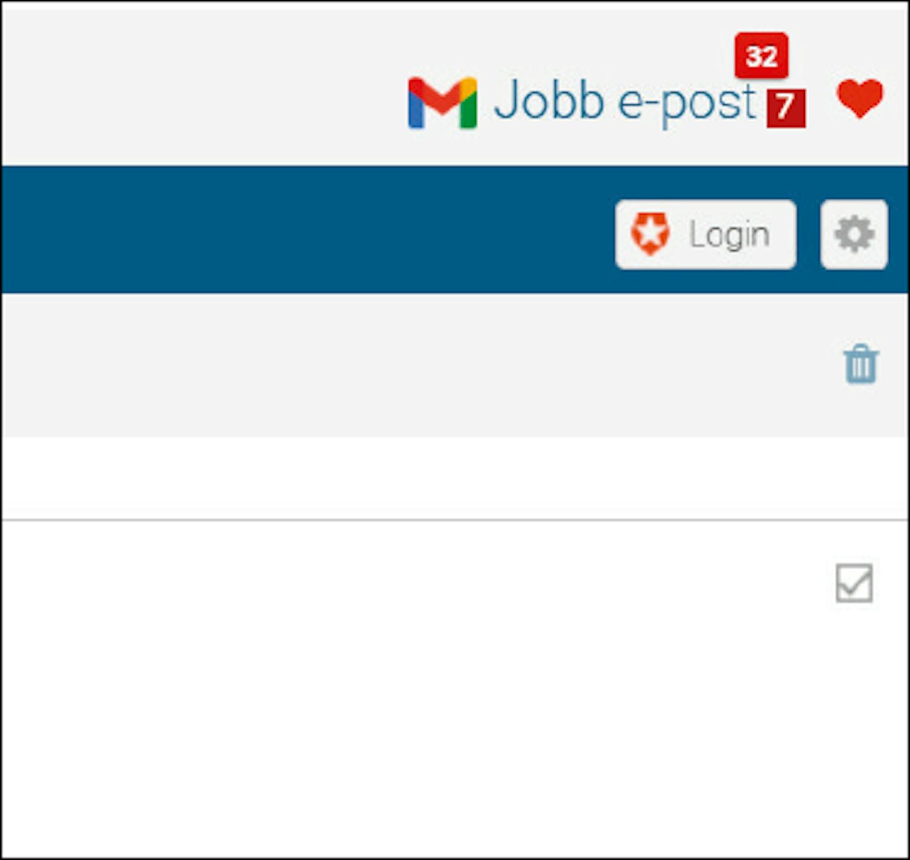910x860 pixels.
Task: Open settings via the gear icon
Action: (x=854, y=234)
